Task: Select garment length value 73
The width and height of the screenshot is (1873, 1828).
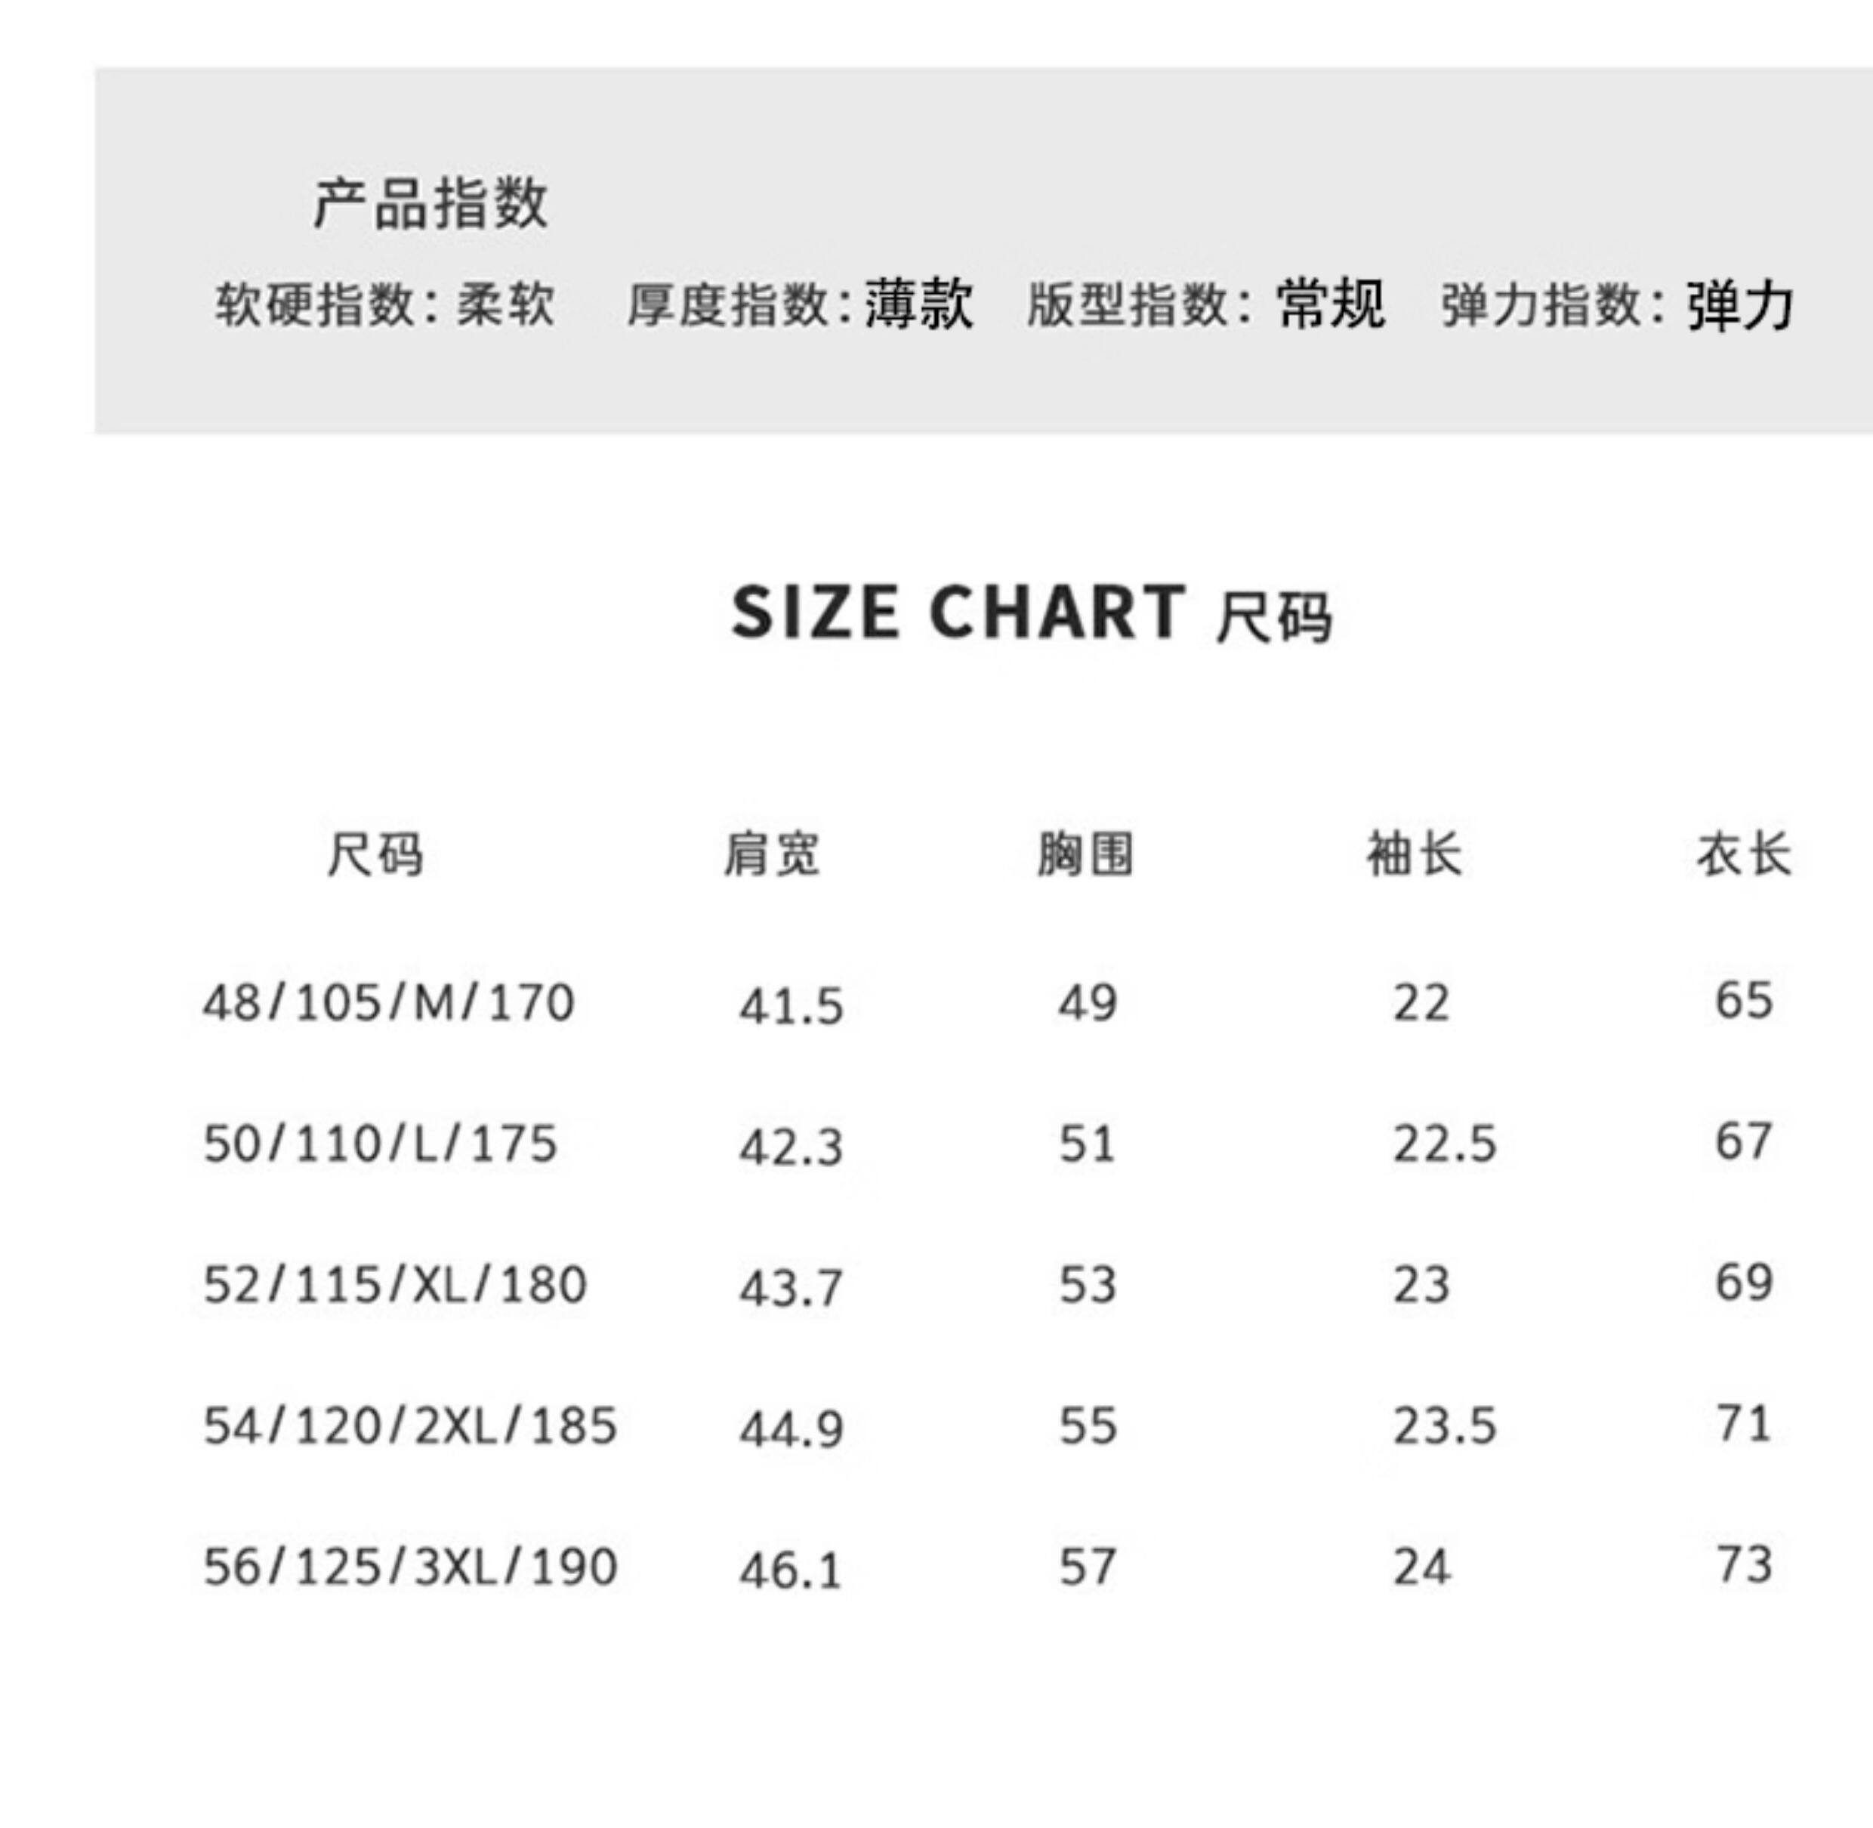Action: (1743, 1565)
